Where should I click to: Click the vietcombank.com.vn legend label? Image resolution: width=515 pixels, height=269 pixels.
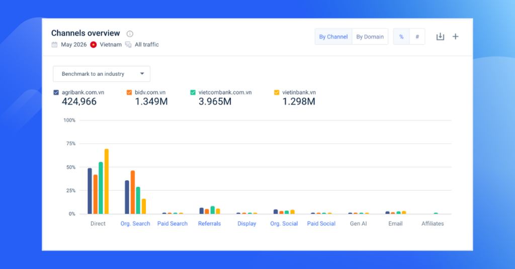225,92
